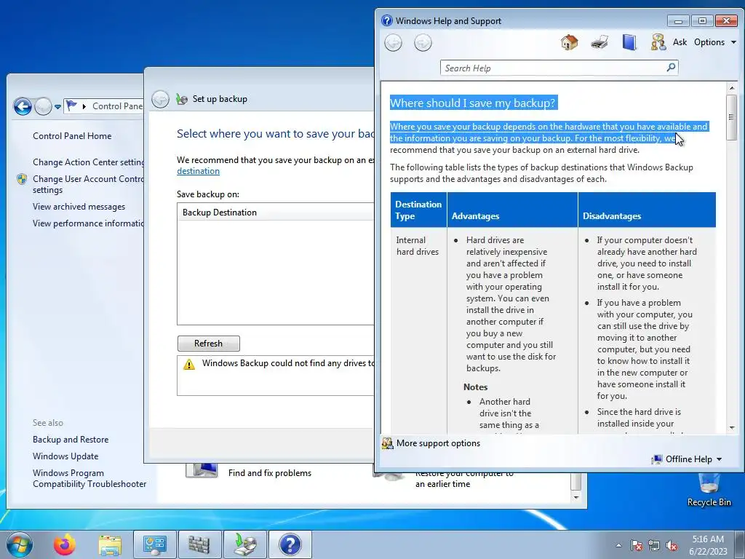Image resolution: width=745 pixels, height=559 pixels.
Task: Launch Firefox from the taskbar
Action: [x=65, y=544]
